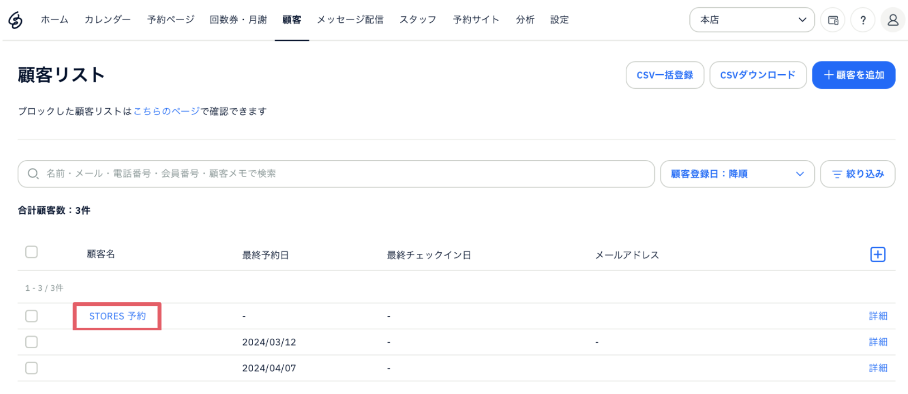
Task: Open the 回数券・月謝 menu
Action: click(x=238, y=20)
